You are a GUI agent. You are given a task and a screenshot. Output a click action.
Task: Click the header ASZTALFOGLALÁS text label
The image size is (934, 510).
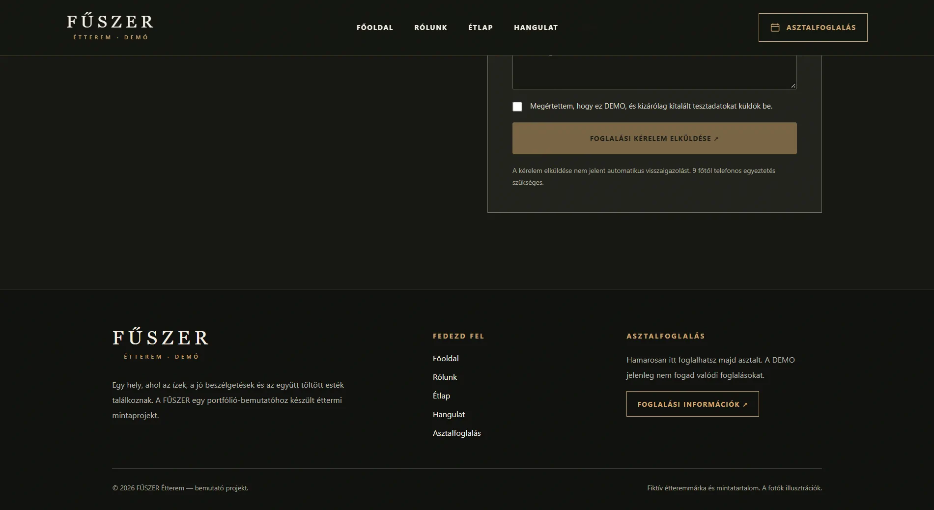click(821, 28)
